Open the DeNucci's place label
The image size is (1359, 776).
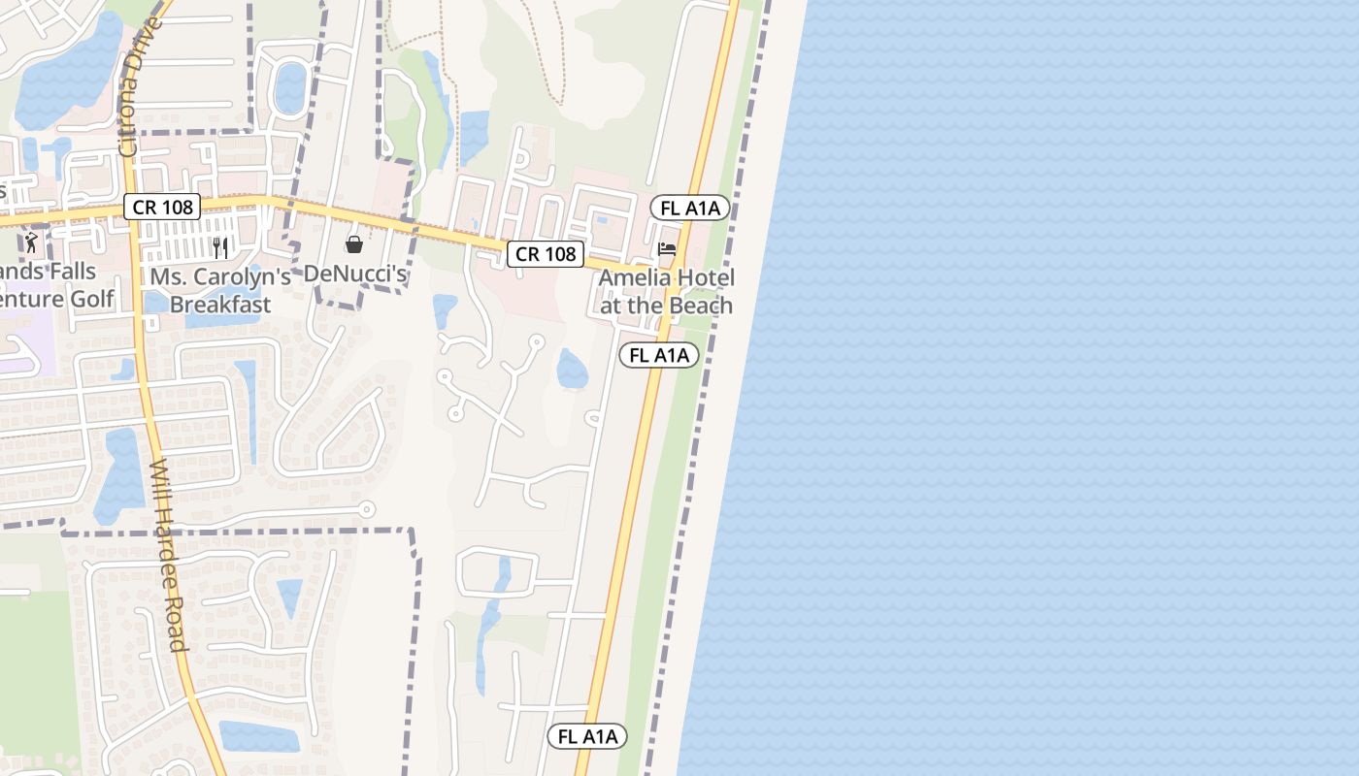tap(355, 275)
